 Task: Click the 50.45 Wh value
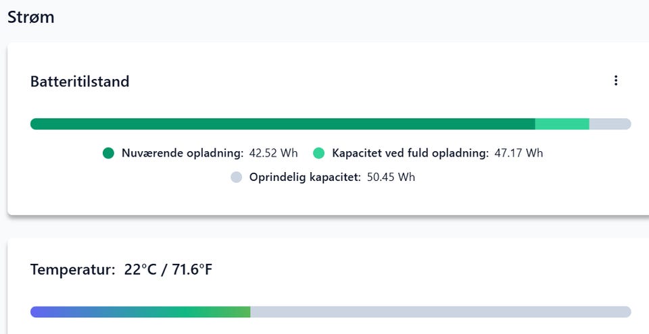tap(391, 177)
